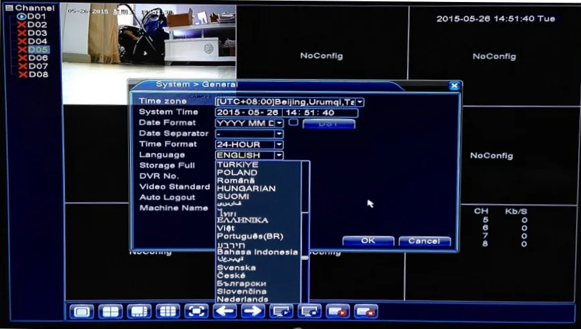Switch to four-channel quad view layout
The image size is (581, 329).
(x=111, y=312)
